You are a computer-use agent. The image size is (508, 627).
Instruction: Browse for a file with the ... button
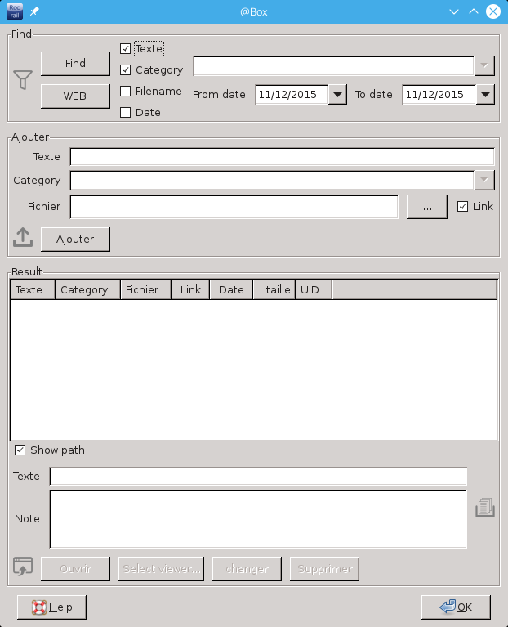(427, 207)
